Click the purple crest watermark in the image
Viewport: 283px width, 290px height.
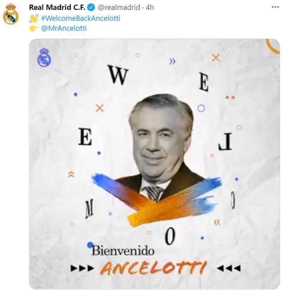tap(44, 57)
